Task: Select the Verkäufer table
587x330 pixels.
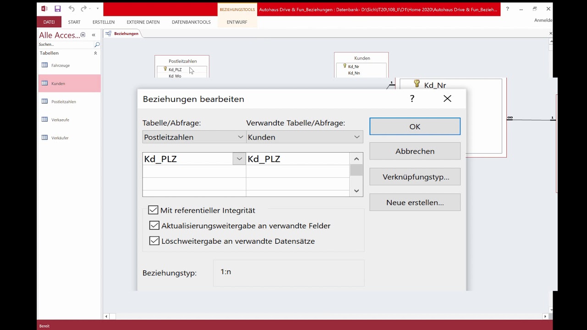Action: [69, 138]
